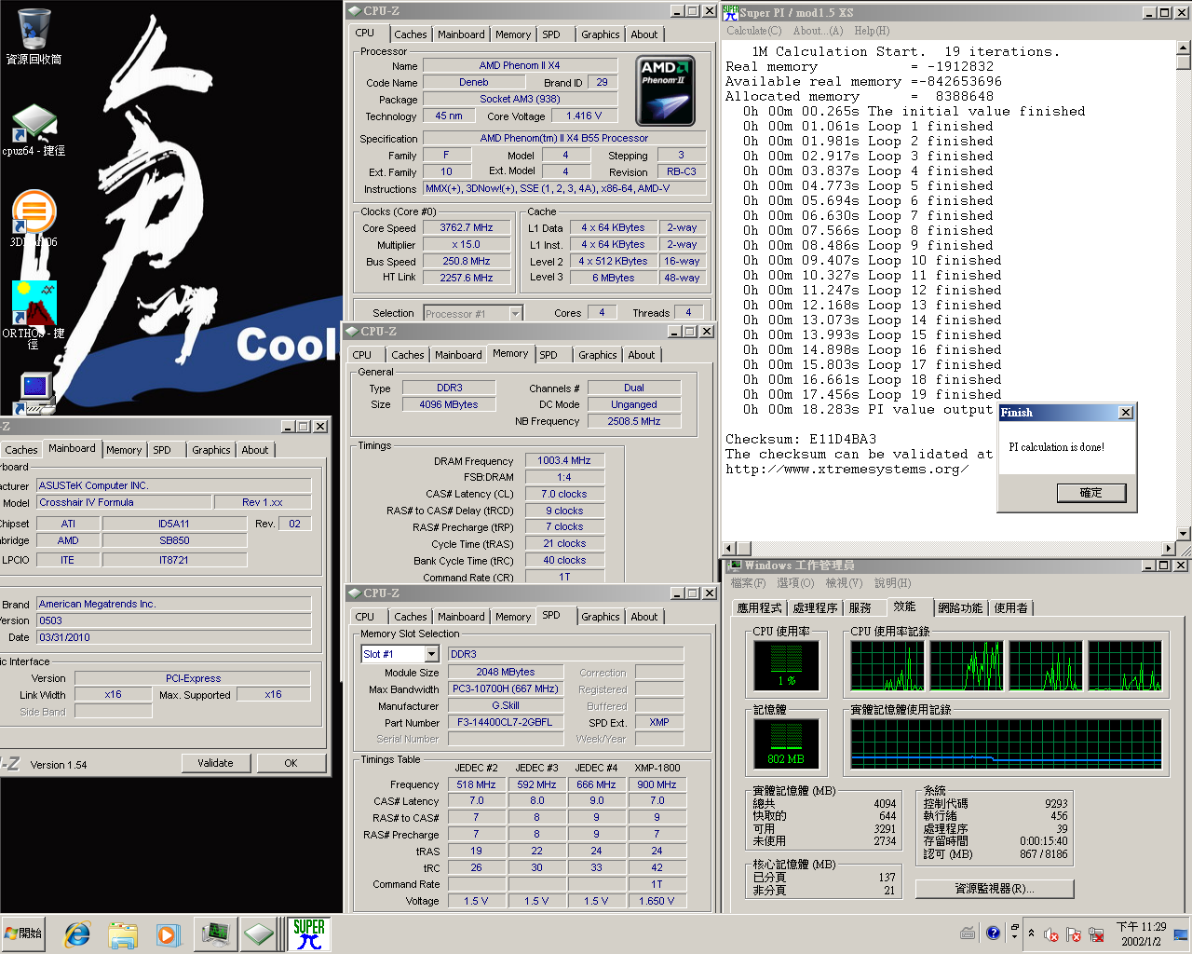Click the 記憶體 gauge showing 802 MB
This screenshot has width=1192, height=954.
(x=786, y=743)
